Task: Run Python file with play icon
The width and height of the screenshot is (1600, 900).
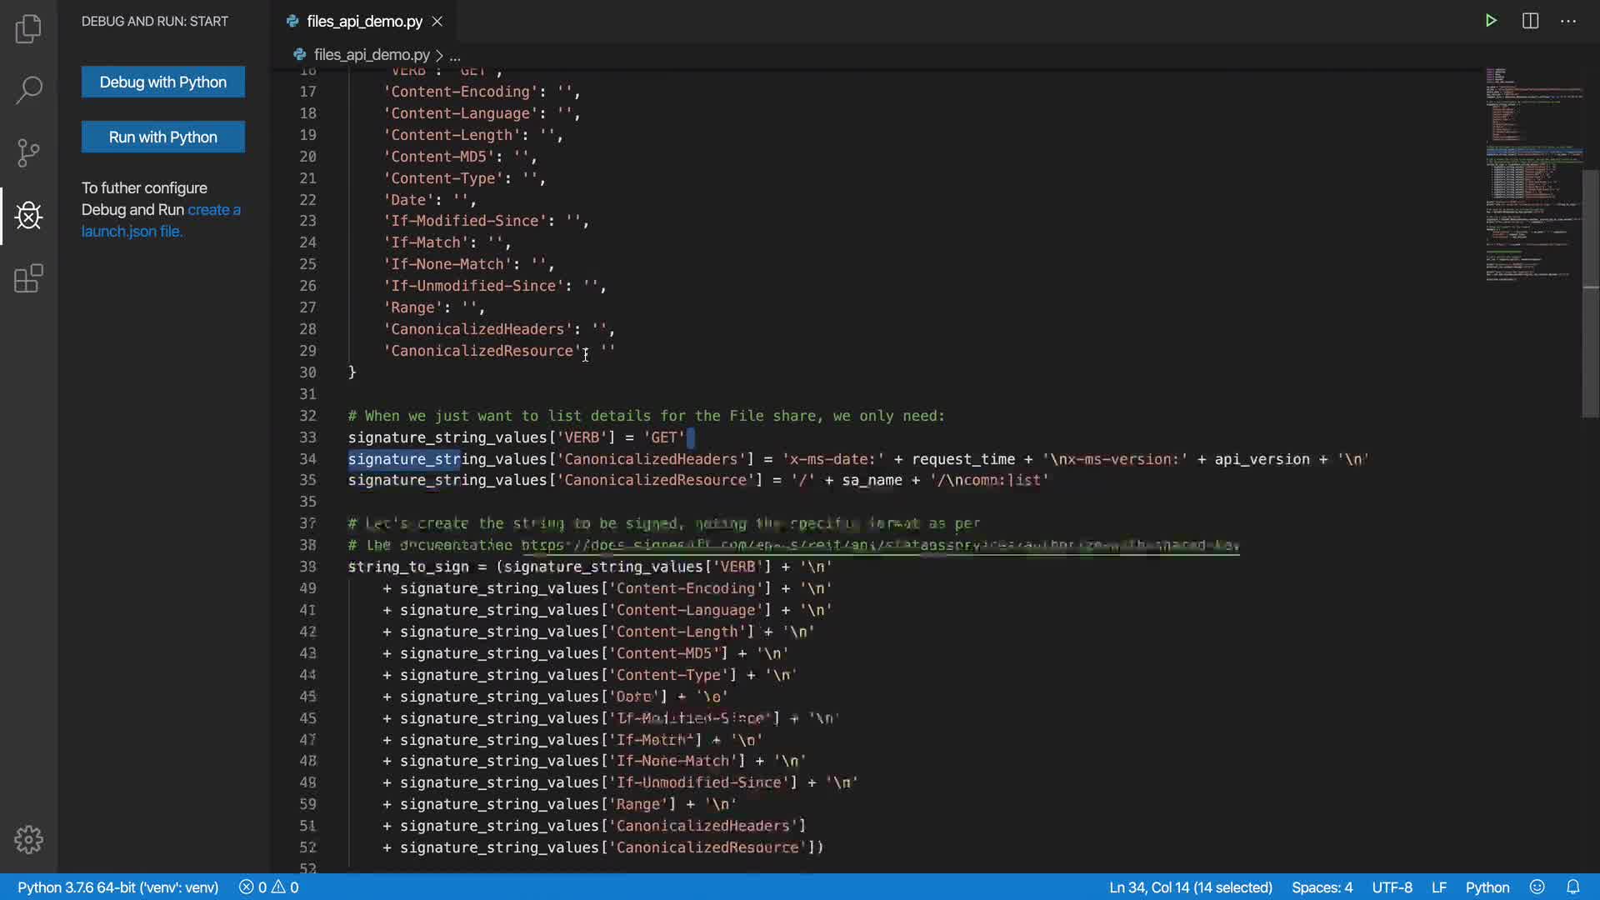Action: (x=1491, y=21)
